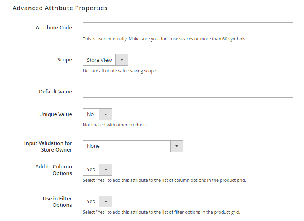Open Input Validation for Store Owner dropdown
This screenshot has width=304, height=221.
133,146
